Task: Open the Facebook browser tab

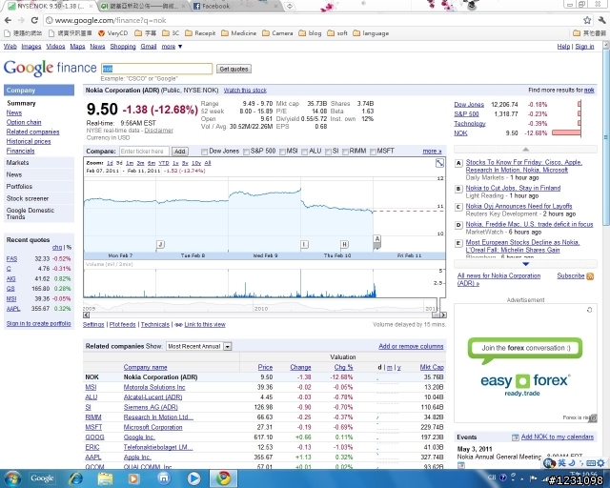Action: [x=234, y=7]
